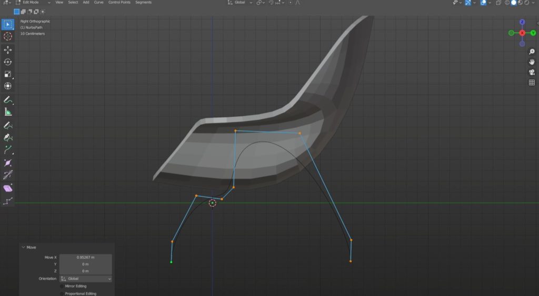
Task: Activate the Move tool
Action: pos(8,50)
